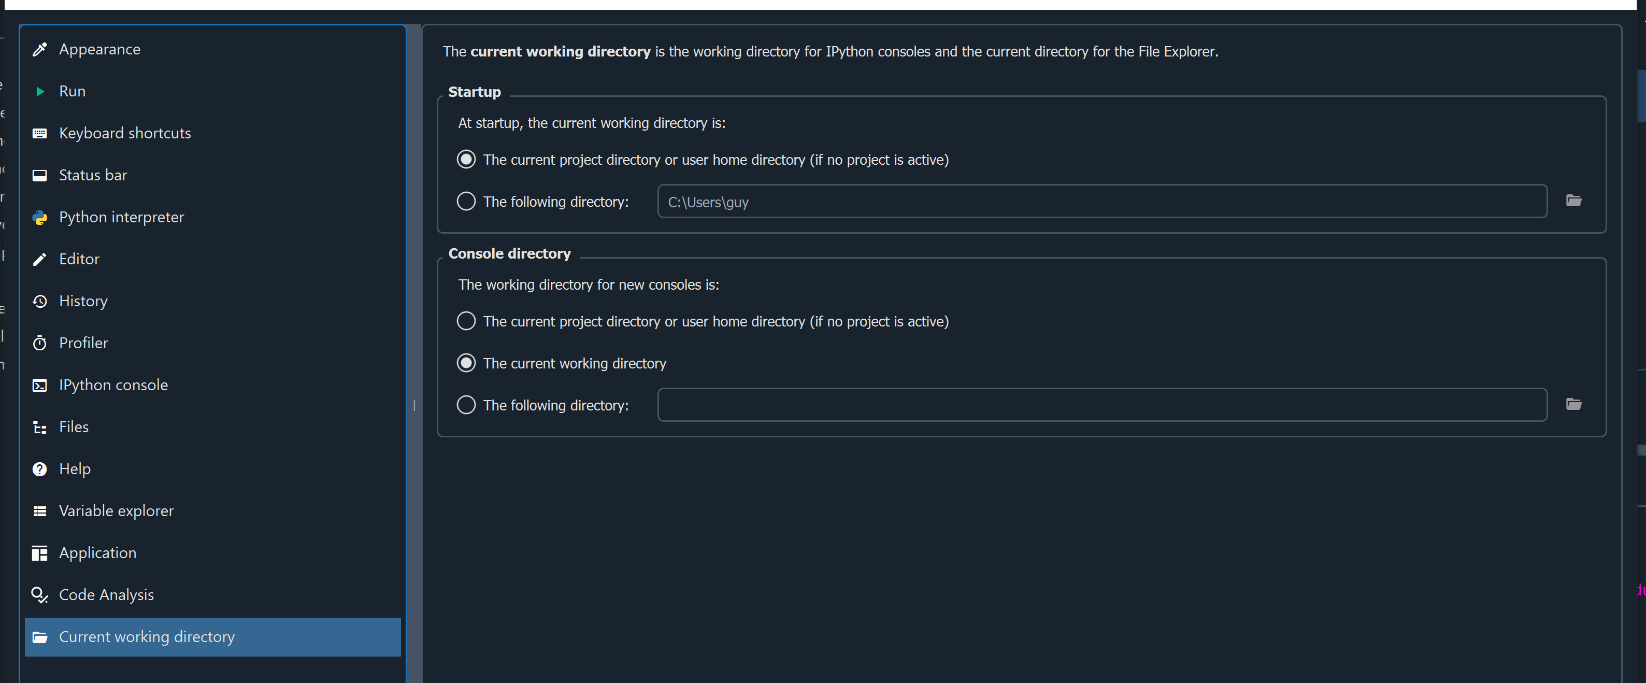Viewport: 1646px width, 683px height.
Task: Select 'The current project directory' startup option
Action: [466, 159]
